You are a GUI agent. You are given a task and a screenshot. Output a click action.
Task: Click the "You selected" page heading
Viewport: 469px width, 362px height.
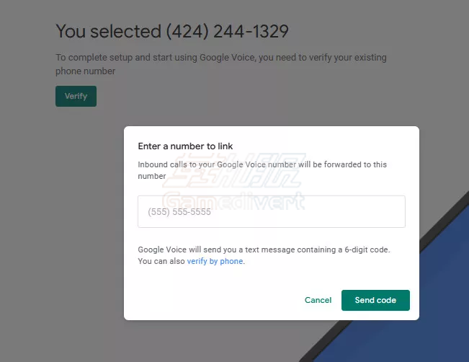coord(108,31)
